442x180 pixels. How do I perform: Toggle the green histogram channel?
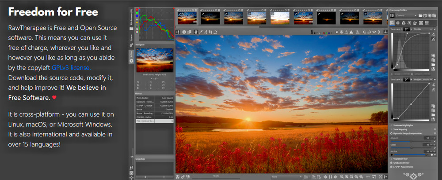coord(137,13)
